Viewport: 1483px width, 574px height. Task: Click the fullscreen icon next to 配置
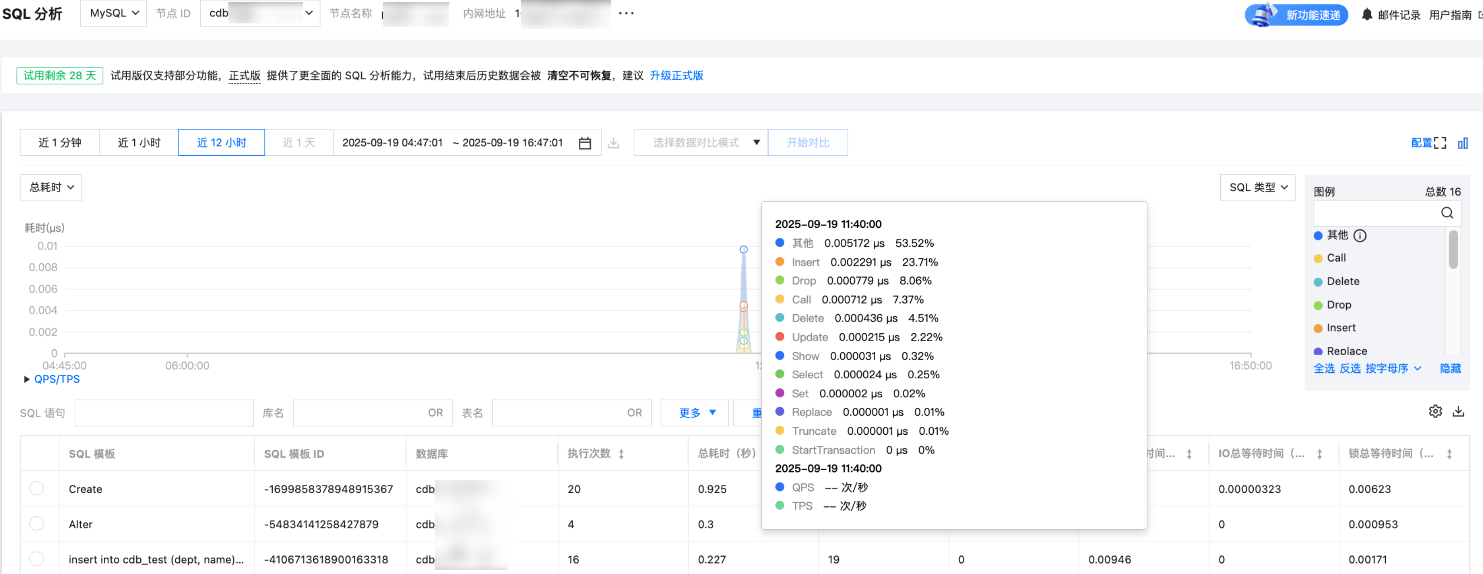click(x=1440, y=143)
